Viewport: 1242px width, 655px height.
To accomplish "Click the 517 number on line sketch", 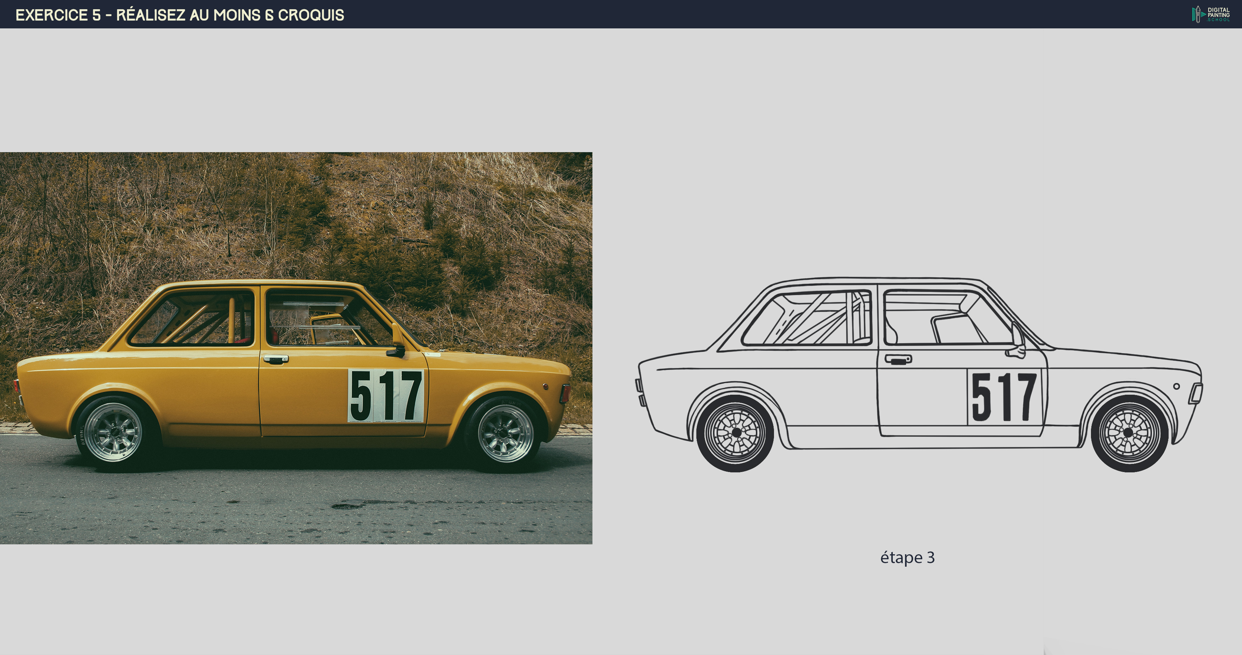I will point(1004,397).
